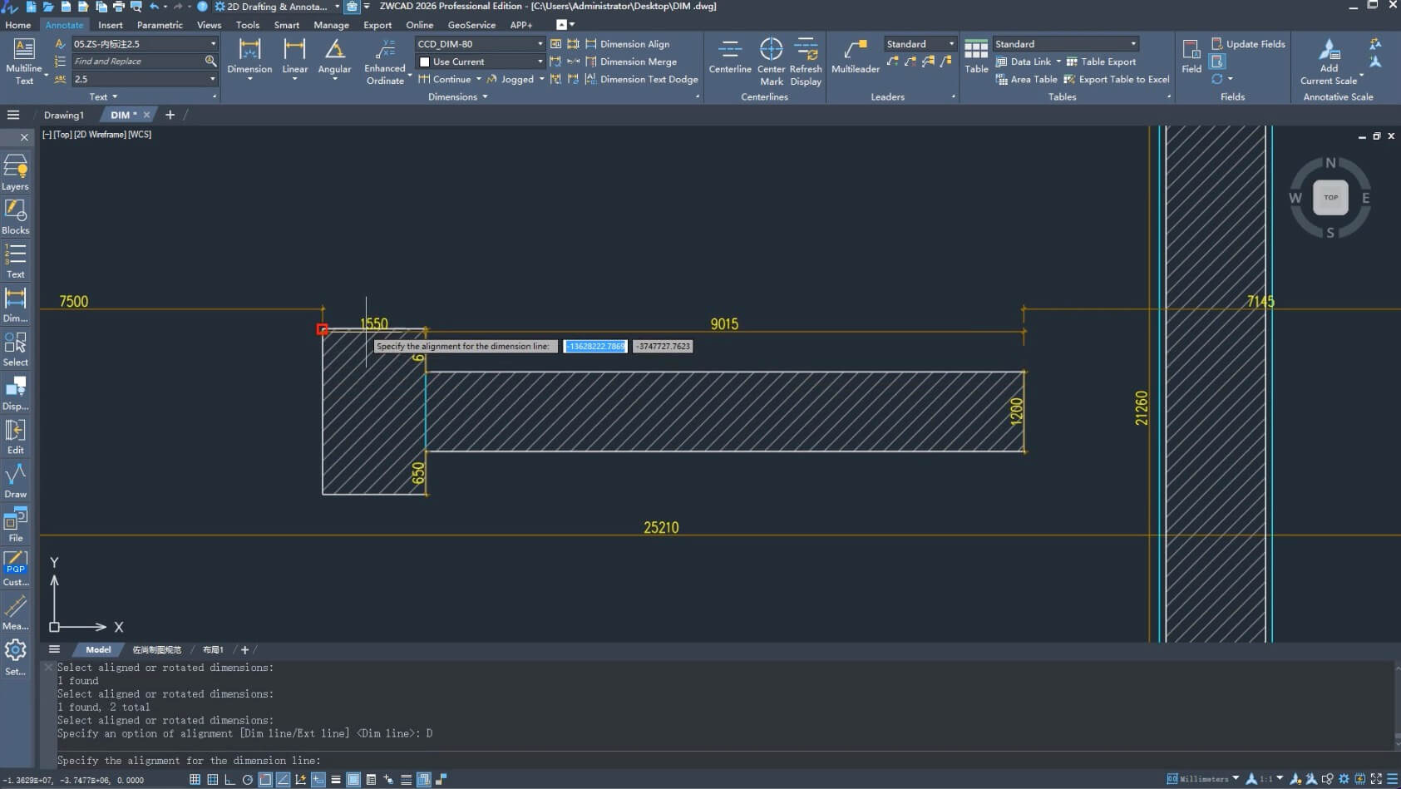Viewport: 1401px width, 789px height.
Task: Open the Parametric ribbon tab
Action: 160,25
